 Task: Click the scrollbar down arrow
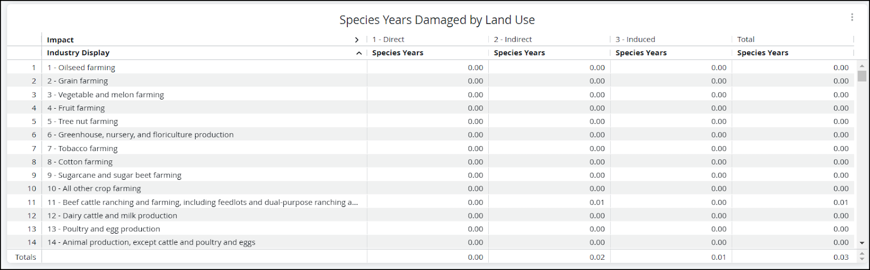[862, 243]
